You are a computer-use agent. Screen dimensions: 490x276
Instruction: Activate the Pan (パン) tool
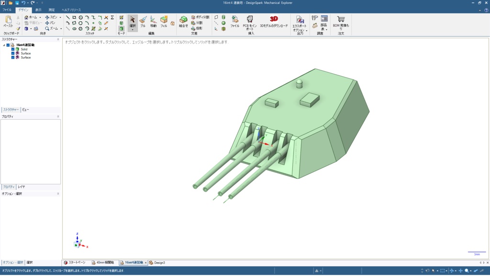50,23
